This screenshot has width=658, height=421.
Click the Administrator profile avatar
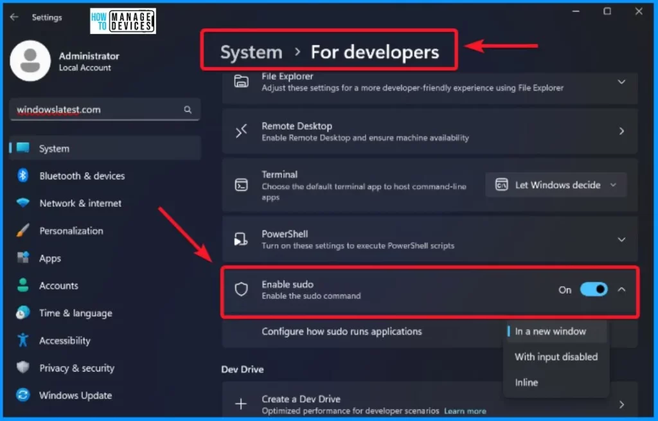click(30, 61)
